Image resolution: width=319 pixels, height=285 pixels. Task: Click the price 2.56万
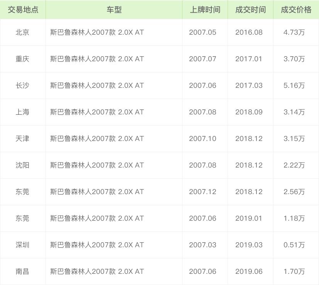point(294,192)
